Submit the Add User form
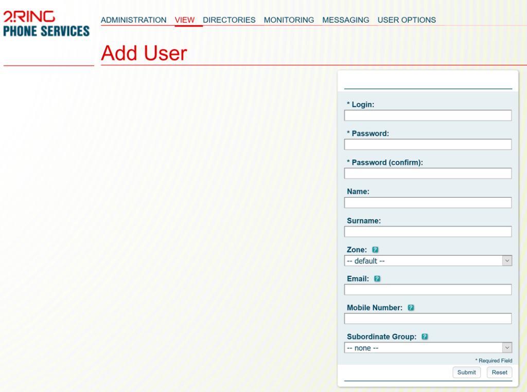 (466, 372)
